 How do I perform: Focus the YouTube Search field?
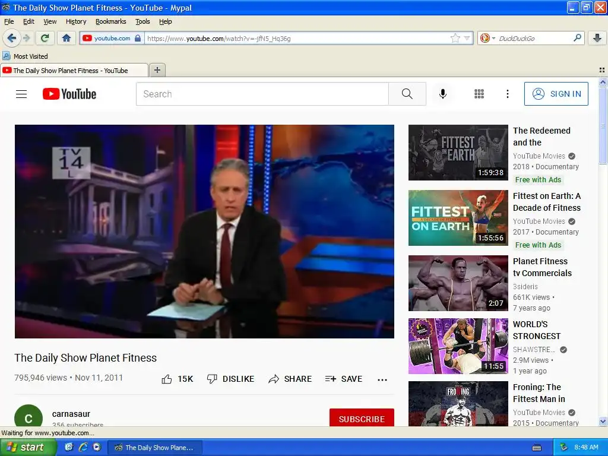pos(262,94)
